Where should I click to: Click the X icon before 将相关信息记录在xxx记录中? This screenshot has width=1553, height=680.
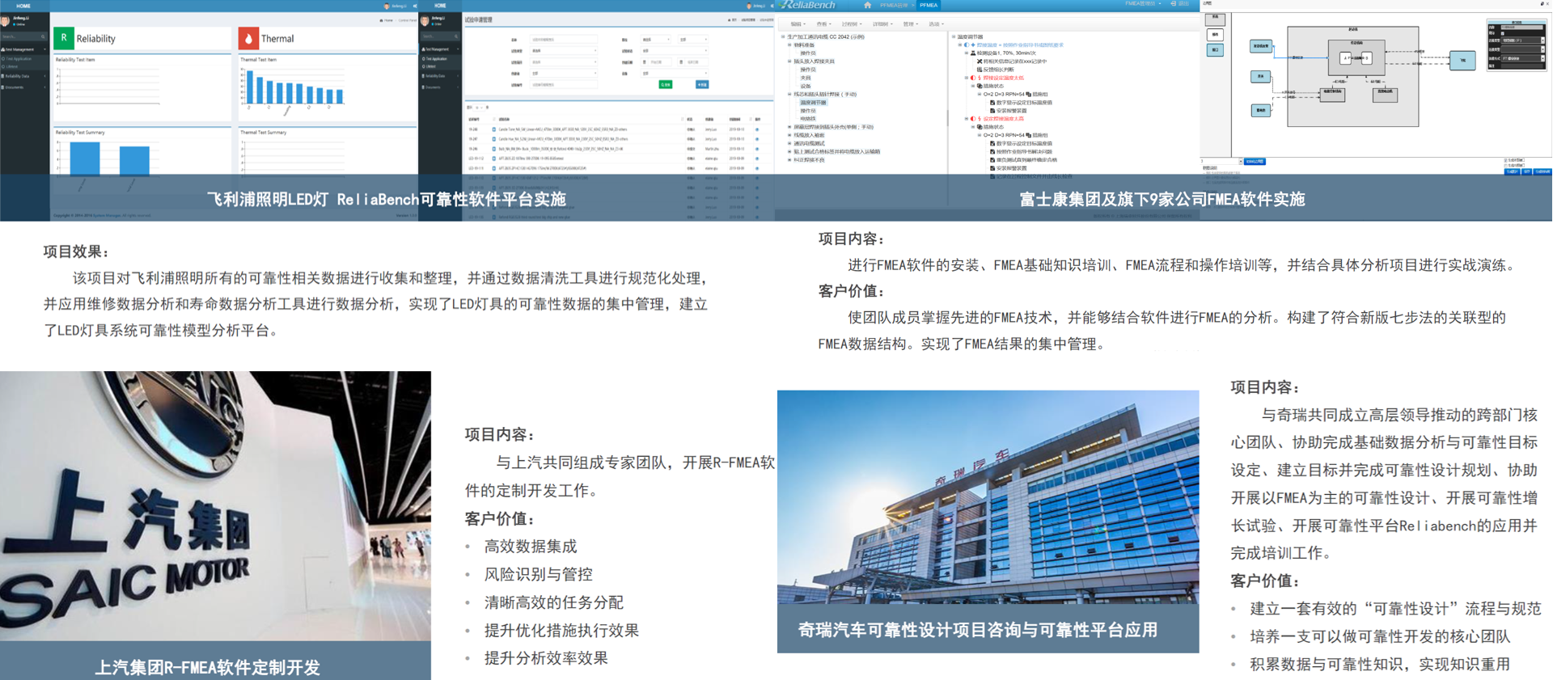pyautogui.click(x=980, y=61)
